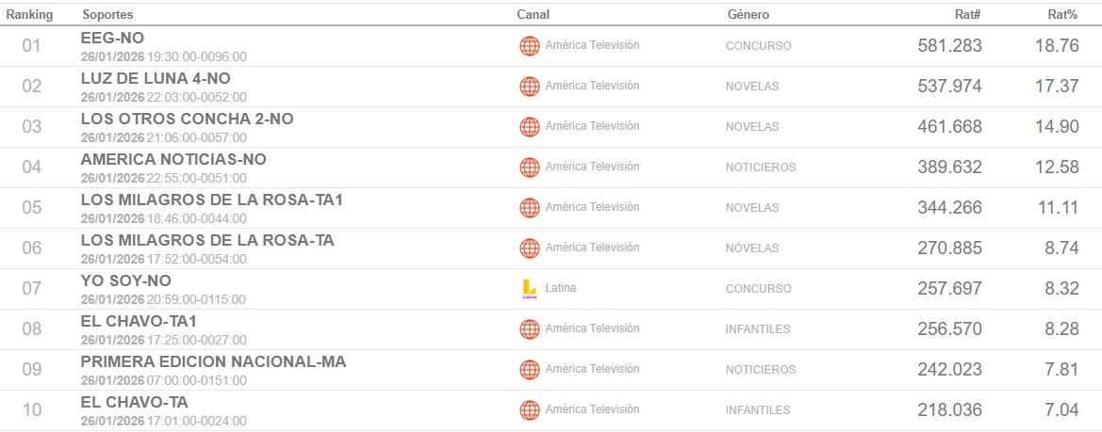
Task: Click the Canal column header
Action: pyautogui.click(x=533, y=15)
